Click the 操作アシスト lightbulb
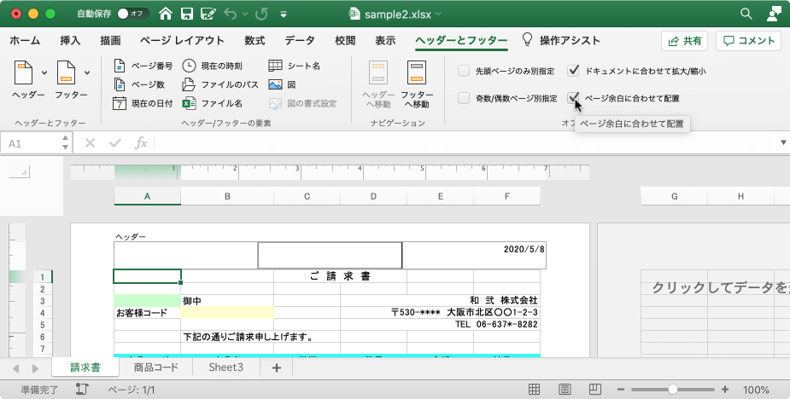 527,40
